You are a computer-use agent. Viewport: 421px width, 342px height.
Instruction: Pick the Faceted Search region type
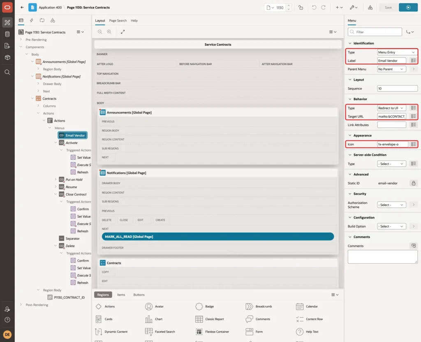click(160, 332)
